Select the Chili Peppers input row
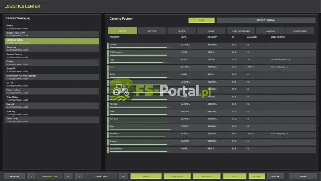Image resolution: width=321 pixels, height=181 pixels. coord(211,53)
